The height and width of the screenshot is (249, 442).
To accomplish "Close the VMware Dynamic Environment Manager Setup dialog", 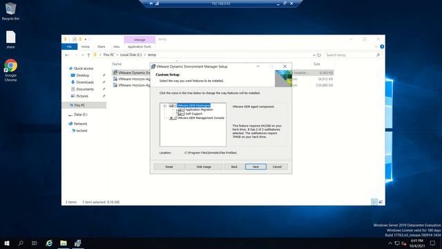I will click(285, 66).
